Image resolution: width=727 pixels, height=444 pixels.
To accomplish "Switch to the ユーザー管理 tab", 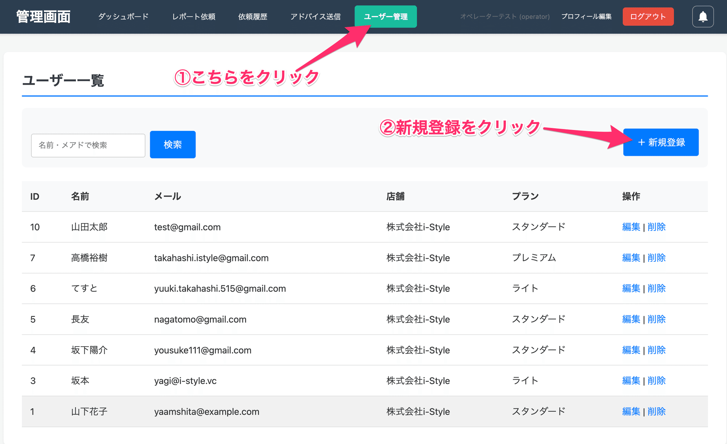I will (386, 16).
